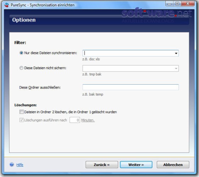Click the blue help question mark icon

tap(12, 165)
